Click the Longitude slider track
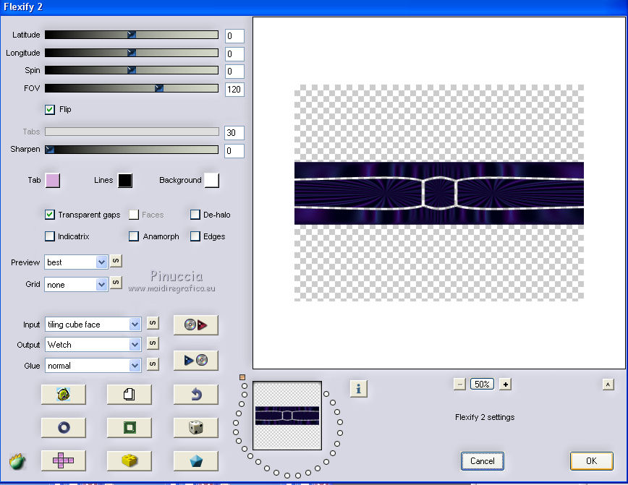 pos(132,53)
